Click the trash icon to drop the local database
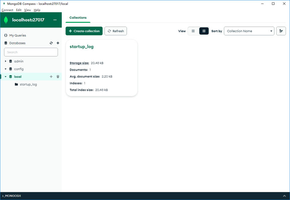 58,76
